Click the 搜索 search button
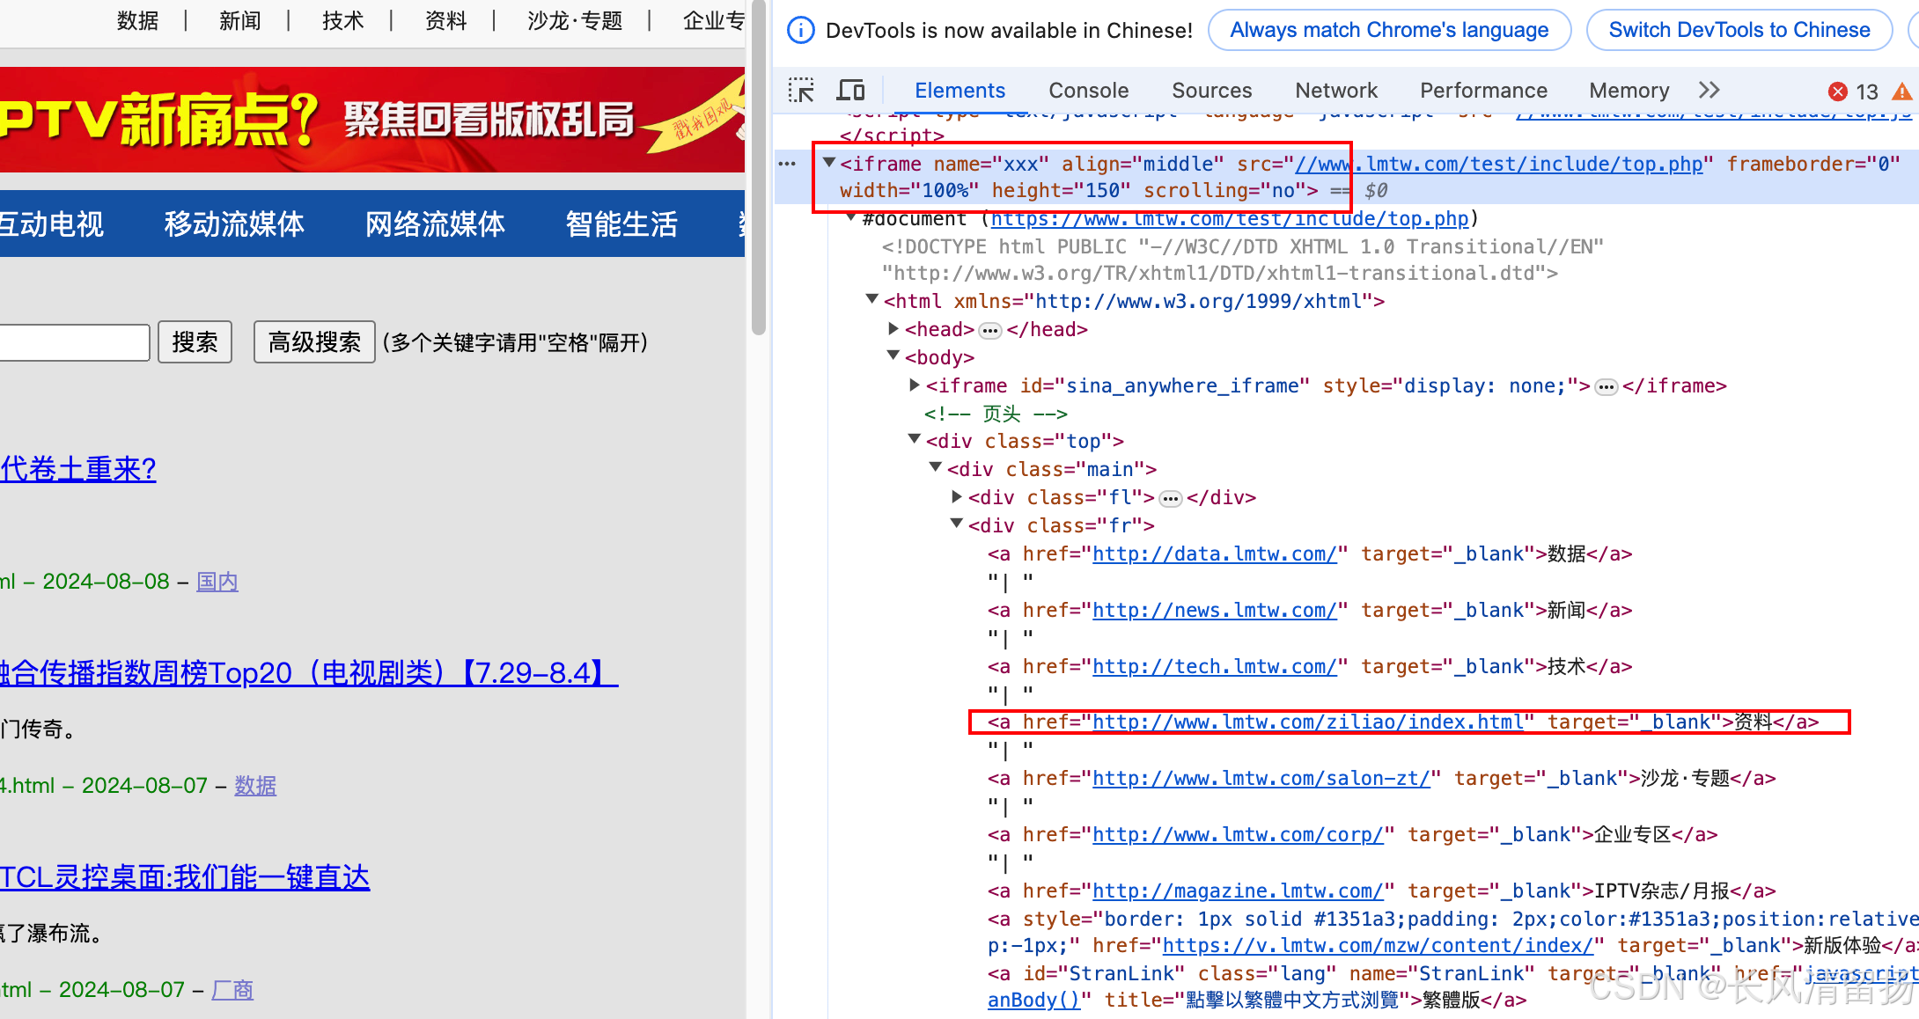 pos(195,342)
